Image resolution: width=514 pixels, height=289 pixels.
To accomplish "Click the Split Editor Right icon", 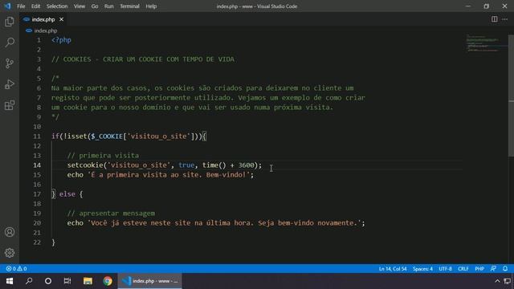I will pos(495,19).
